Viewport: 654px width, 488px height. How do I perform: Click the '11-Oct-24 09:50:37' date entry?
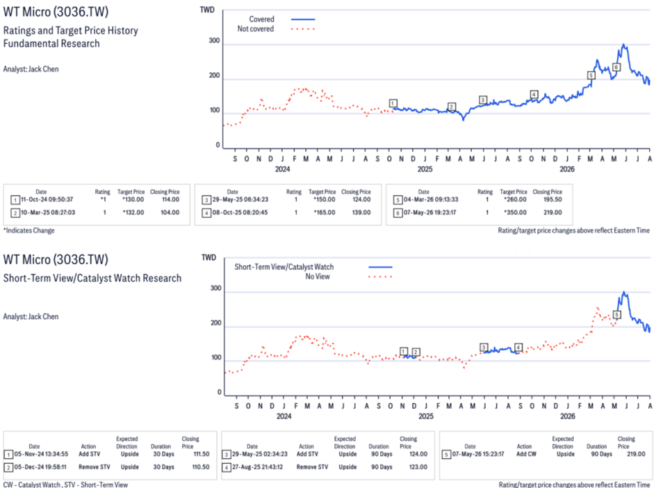click(47, 200)
